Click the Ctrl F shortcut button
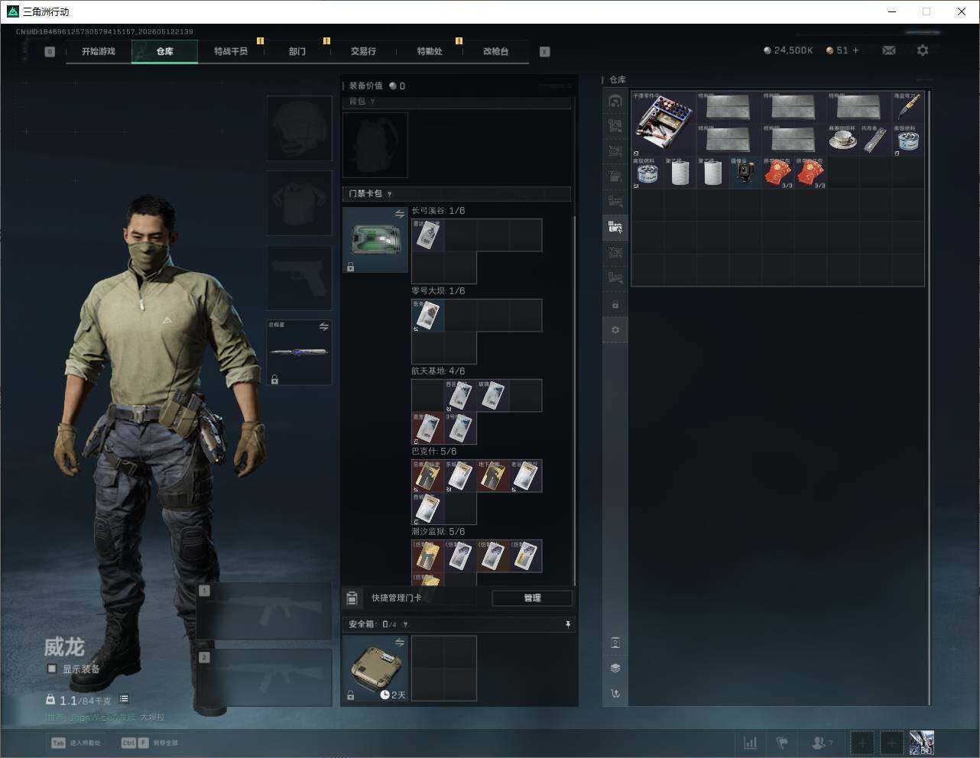This screenshot has width=980, height=758. 150,743
